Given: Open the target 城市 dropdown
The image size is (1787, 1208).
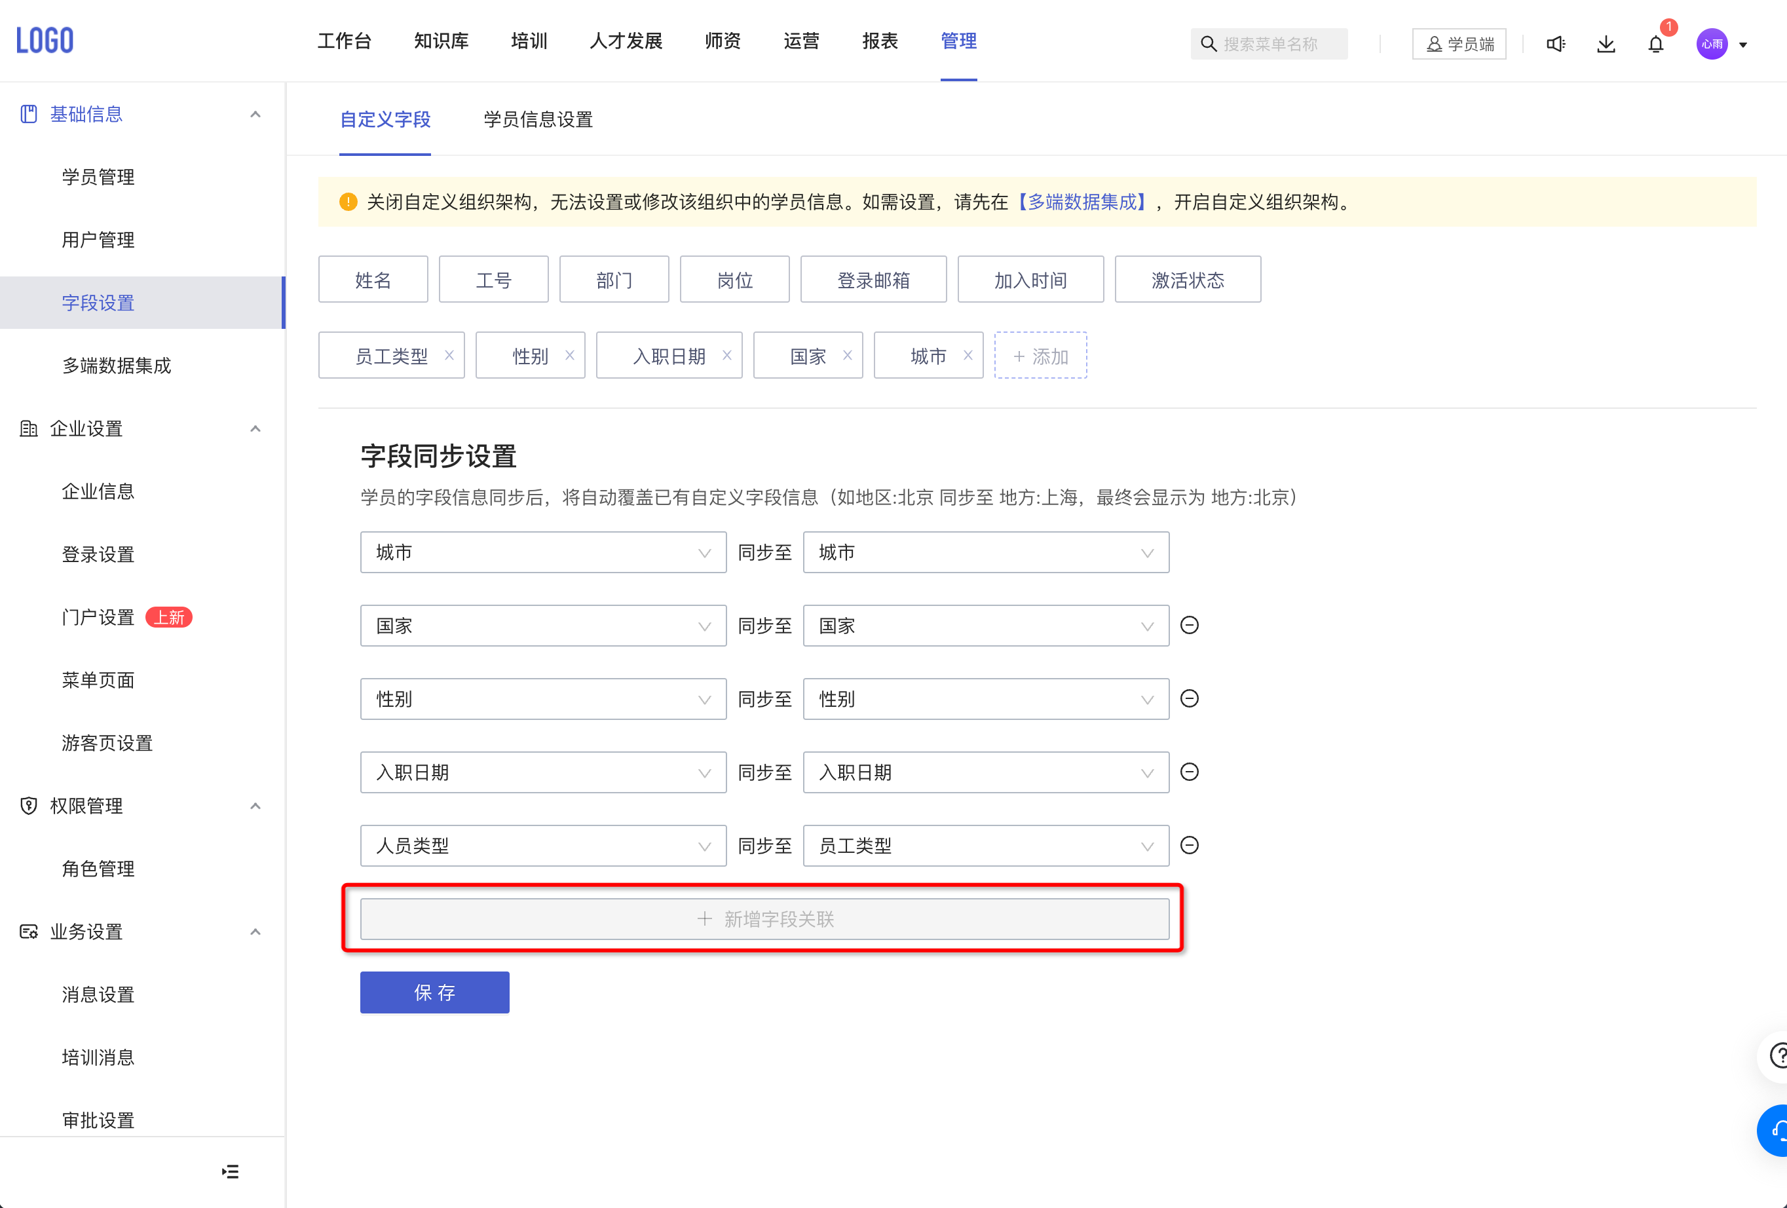Looking at the screenshot, I should coord(986,552).
